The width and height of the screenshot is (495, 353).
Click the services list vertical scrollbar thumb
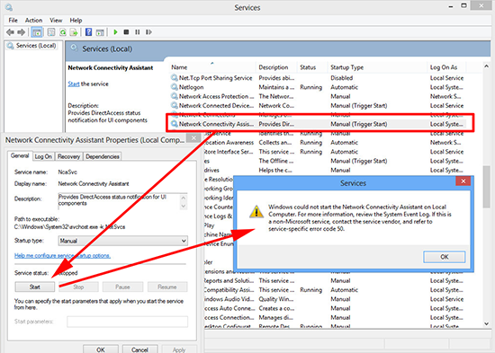point(487,187)
